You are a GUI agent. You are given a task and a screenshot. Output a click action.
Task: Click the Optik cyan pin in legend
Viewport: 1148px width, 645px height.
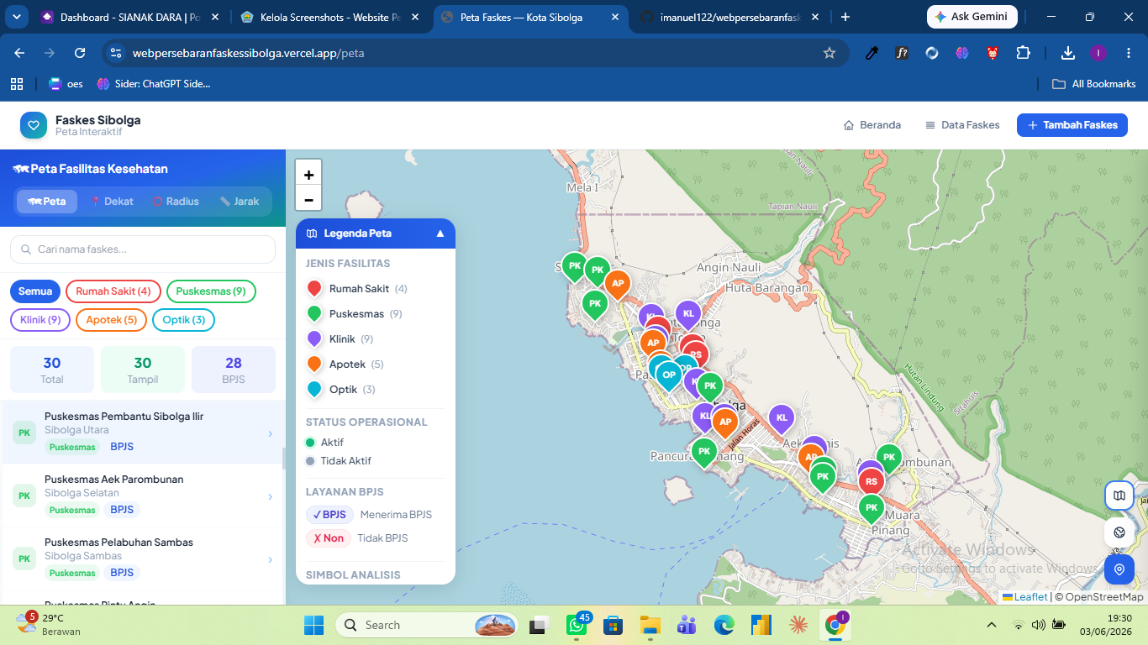click(x=314, y=390)
